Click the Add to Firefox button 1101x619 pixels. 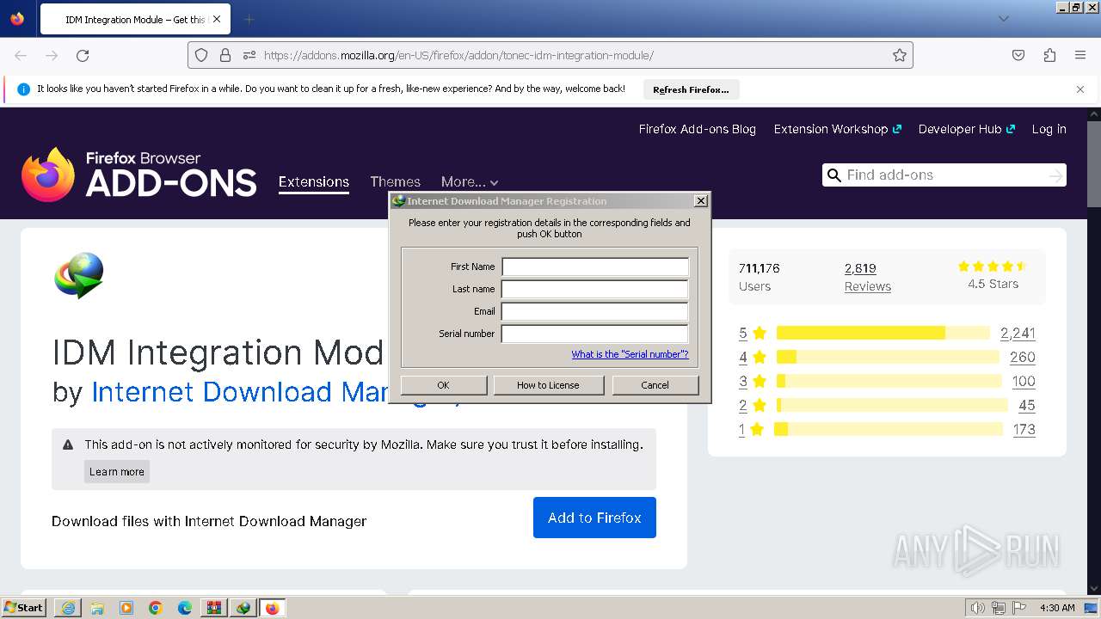pos(594,518)
